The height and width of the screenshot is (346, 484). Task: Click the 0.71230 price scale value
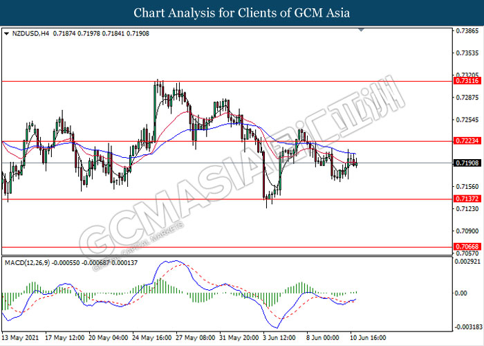(467, 209)
